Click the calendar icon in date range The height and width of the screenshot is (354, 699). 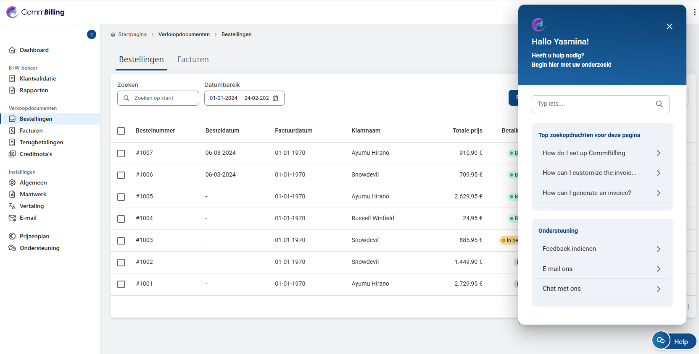tap(276, 98)
